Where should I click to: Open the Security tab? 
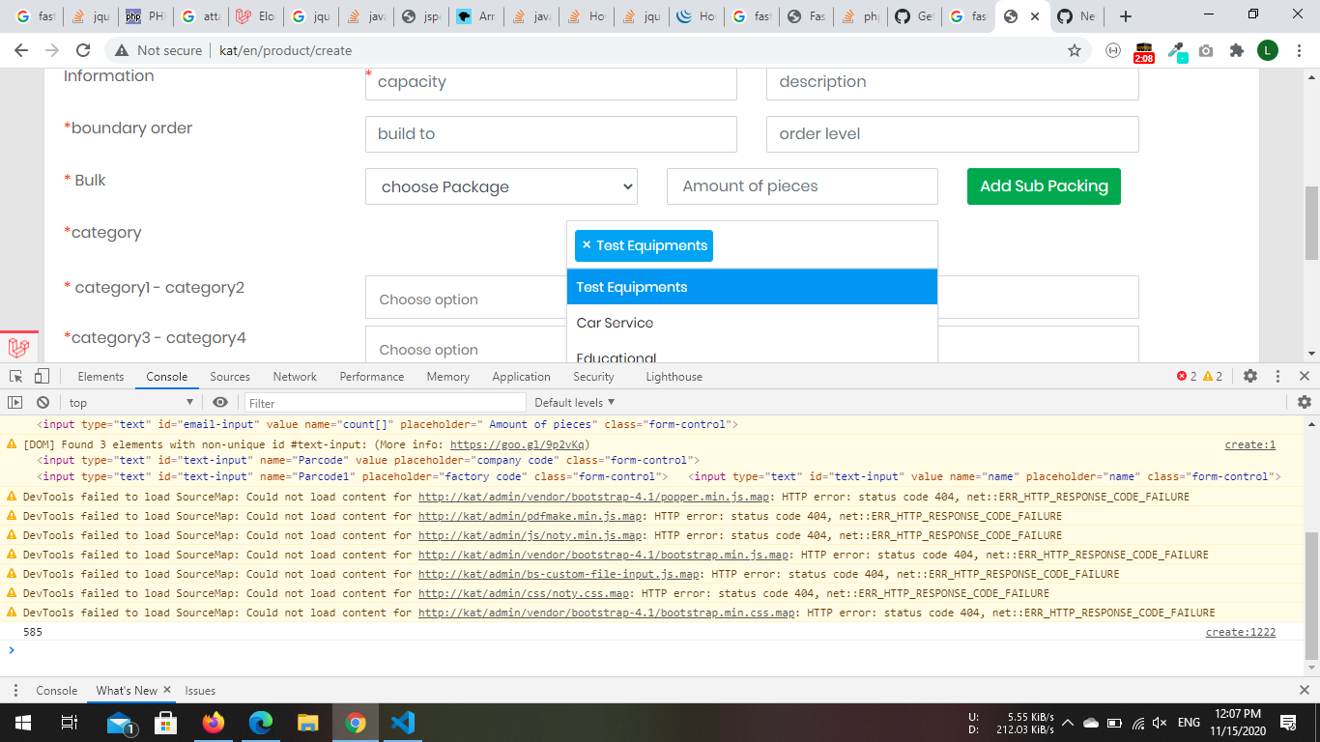point(593,377)
